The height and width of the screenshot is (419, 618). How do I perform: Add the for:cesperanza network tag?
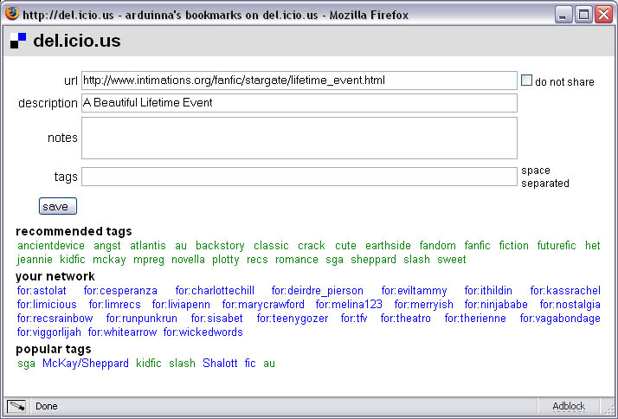coord(120,291)
